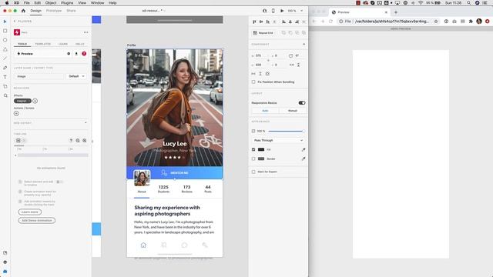
Task: Toggle the Responsive Resize switch
Action: point(302,102)
